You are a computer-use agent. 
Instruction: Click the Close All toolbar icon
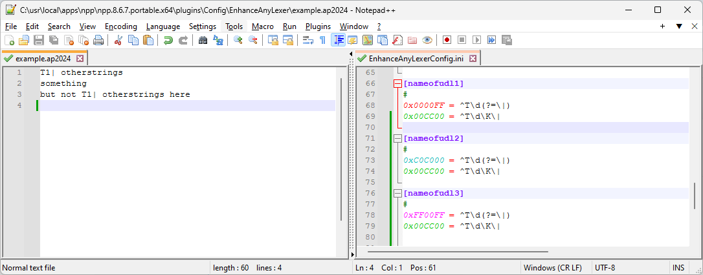tap(84, 40)
